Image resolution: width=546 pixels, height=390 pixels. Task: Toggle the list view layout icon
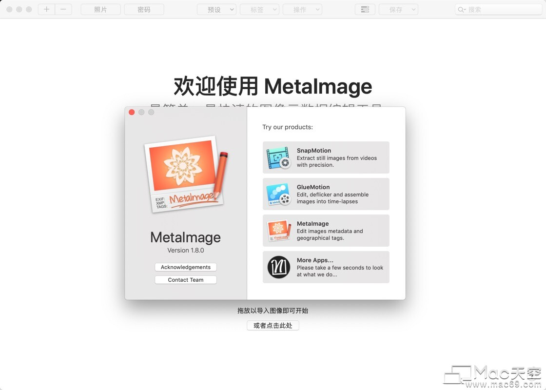click(x=365, y=9)
